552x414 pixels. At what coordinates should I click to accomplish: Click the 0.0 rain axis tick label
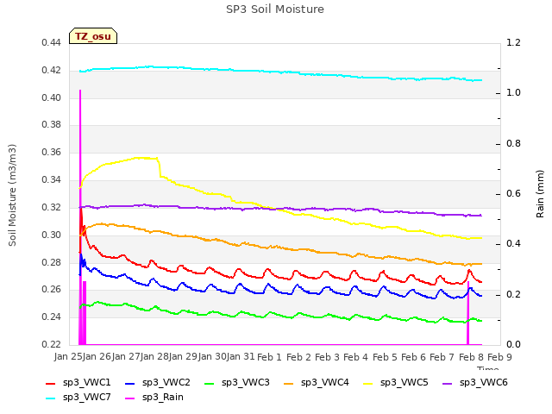point(513,344)
